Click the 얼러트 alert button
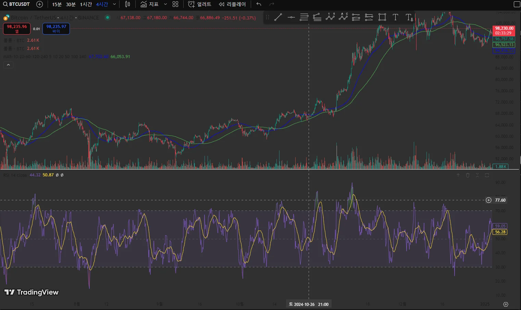This screenshot has width=521, height=310. [x=200, y=4]
